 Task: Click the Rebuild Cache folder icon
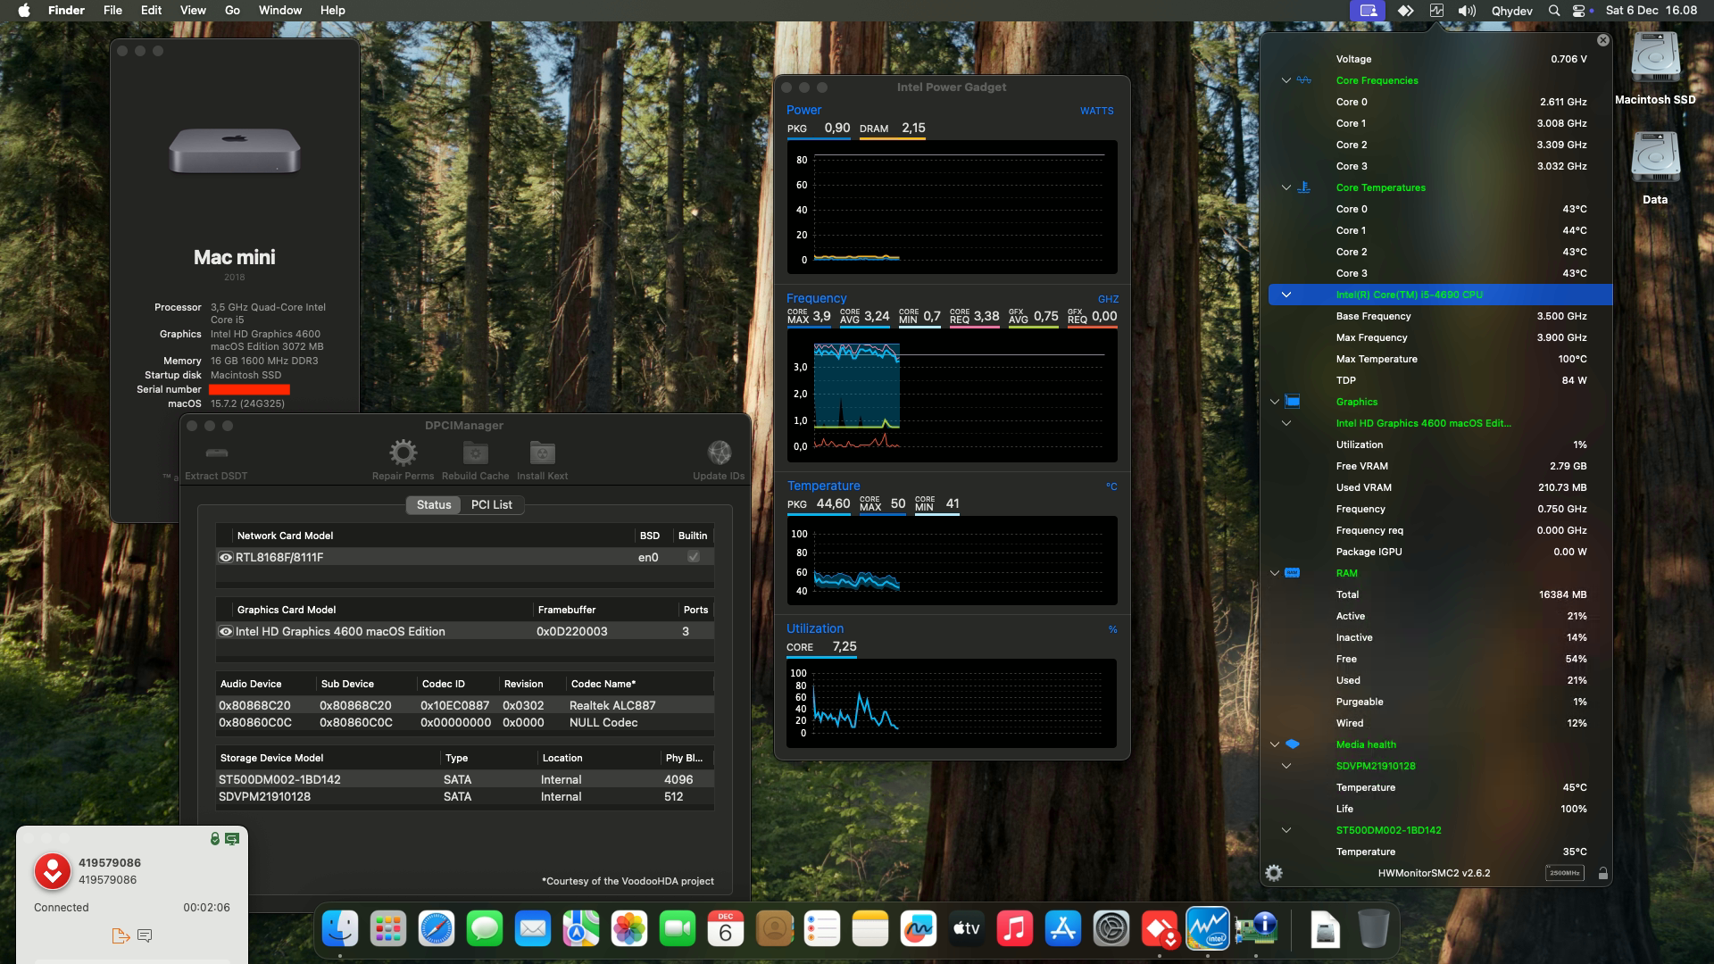pos(474,453)
